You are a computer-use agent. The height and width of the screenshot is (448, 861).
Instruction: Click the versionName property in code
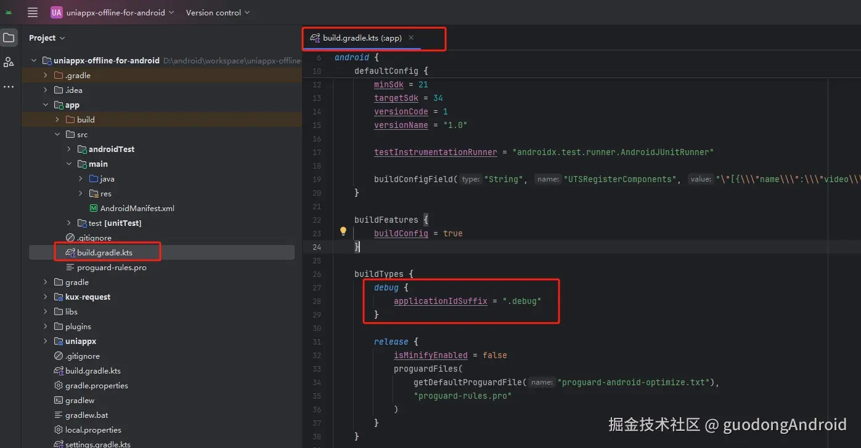pyautogui.click(x=401, y=125)
